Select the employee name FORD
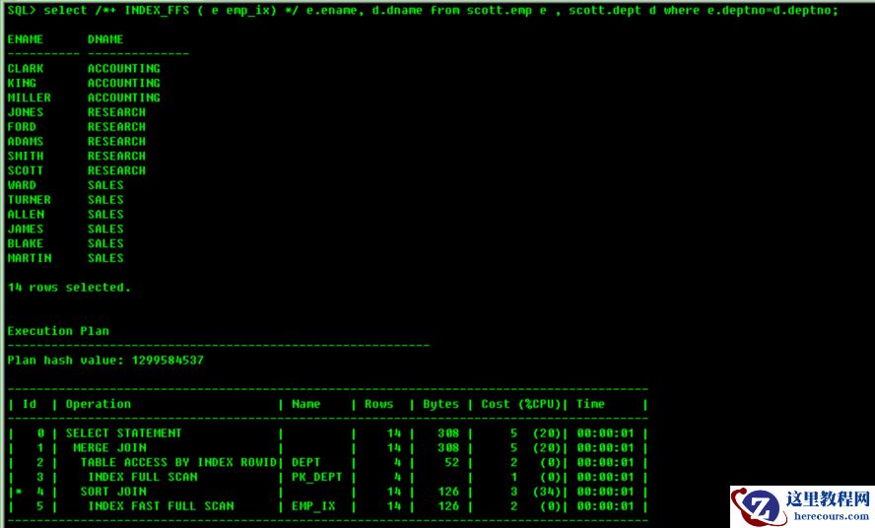The width and height of the screenshot is (875, 528). [x=22, y=127]
